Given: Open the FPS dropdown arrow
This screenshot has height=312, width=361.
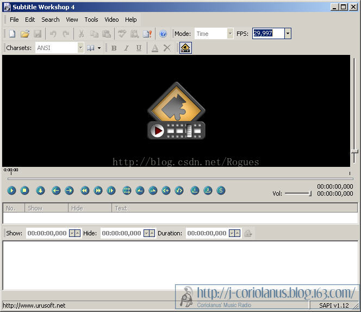Looking at the screenshot, I should [288, 34].
